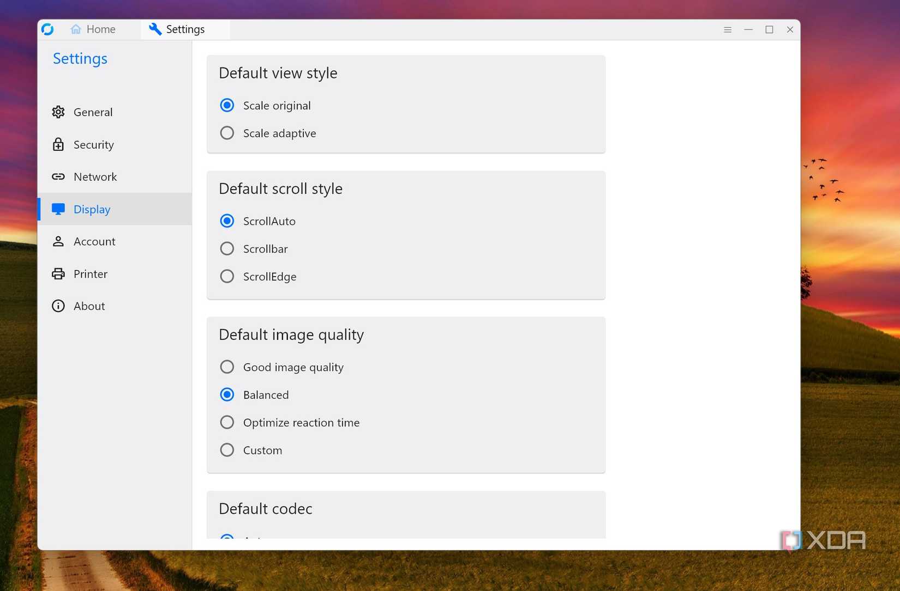Open the hamburger menu icon

[x=728, y=29]
